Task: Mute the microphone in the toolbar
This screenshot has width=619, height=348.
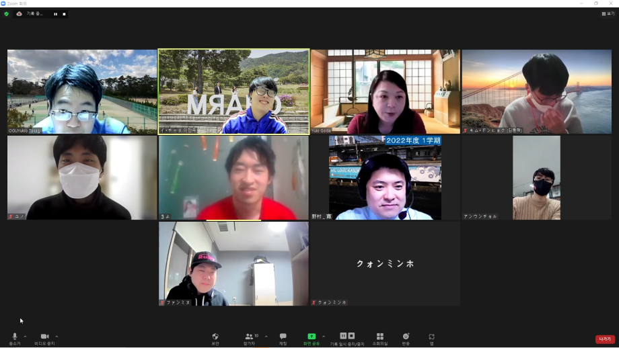Action: click(14, 337)
